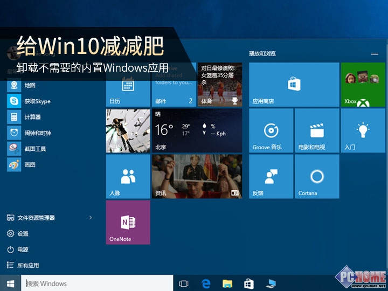This screenshot has width=388, height=291.
Task: Click the '获取Skype' label
Action: coord(37,101)
